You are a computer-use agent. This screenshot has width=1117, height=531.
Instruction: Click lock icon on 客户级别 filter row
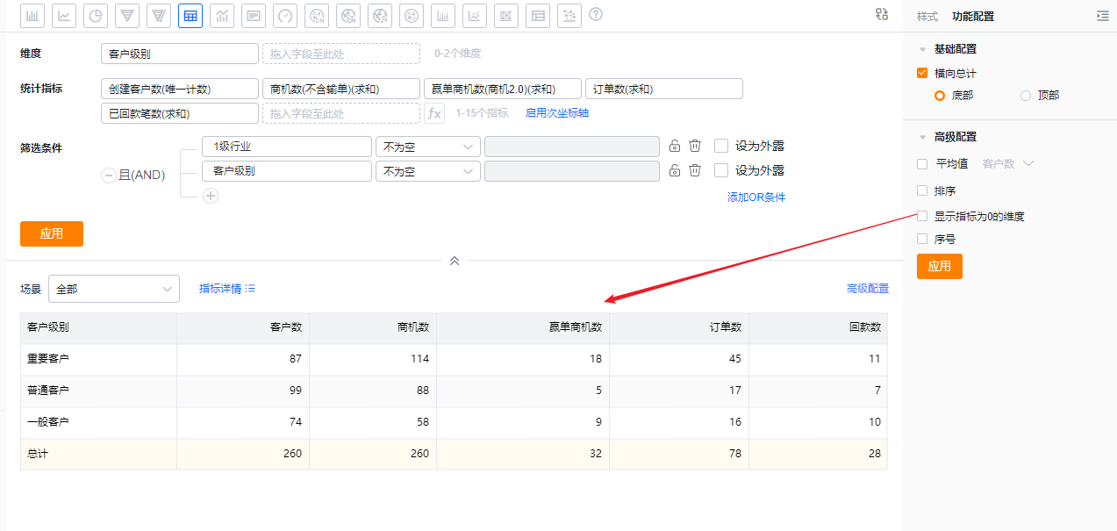[x=675, y=170]
